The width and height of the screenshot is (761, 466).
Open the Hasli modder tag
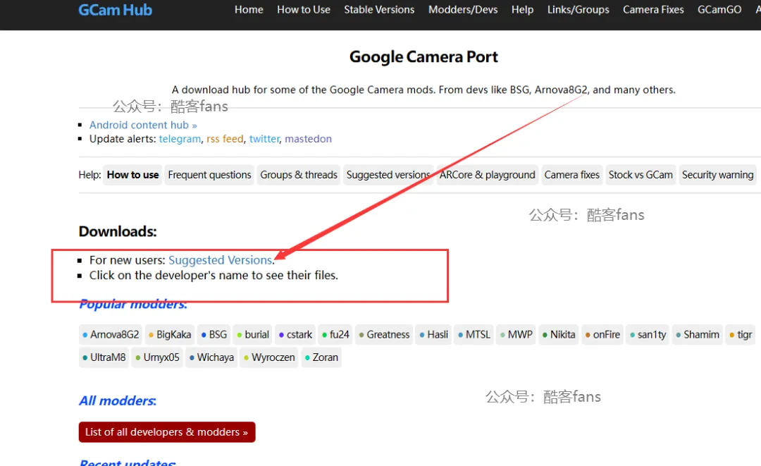(433, 334)
